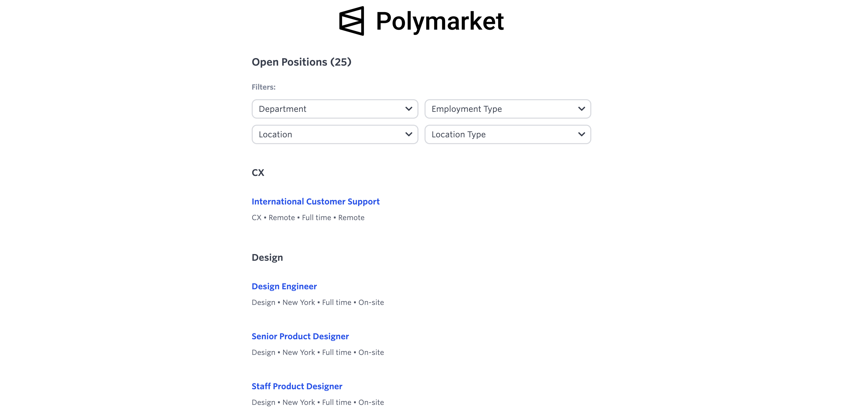Click the Department dropdown chevron arrow

click(x=408, y=109)
